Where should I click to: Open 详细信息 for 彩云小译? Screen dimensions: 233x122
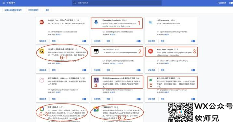point(151,99)
